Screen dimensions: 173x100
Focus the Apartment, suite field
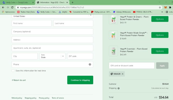(x=52, y=48)
